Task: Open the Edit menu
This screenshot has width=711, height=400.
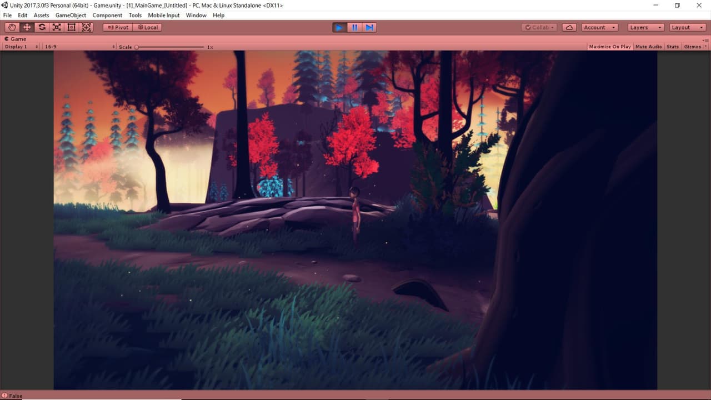Action: pos(23,15)
